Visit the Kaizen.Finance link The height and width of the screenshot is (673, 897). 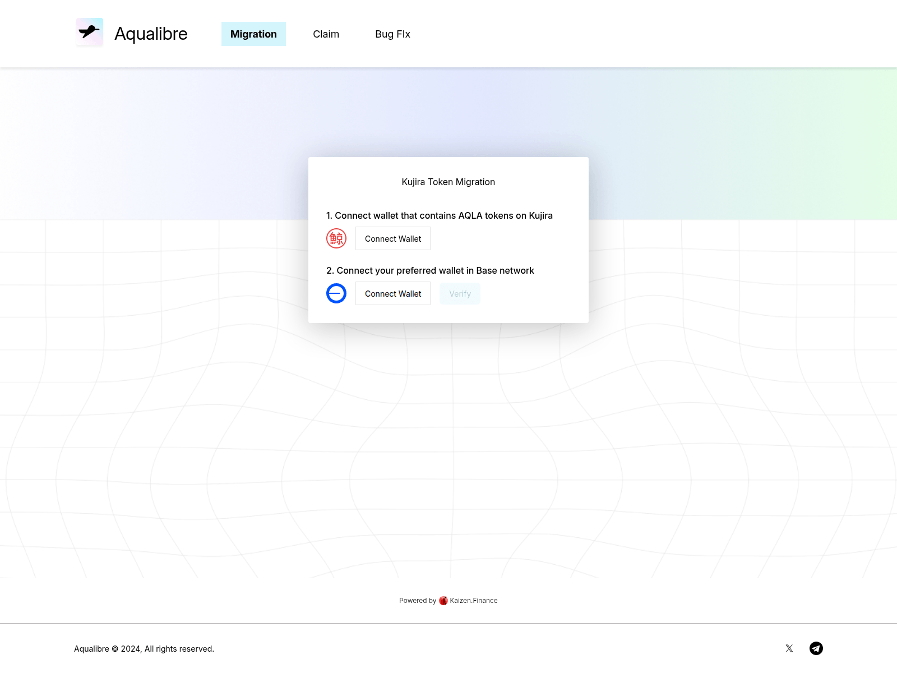click(x=473, y=600)
